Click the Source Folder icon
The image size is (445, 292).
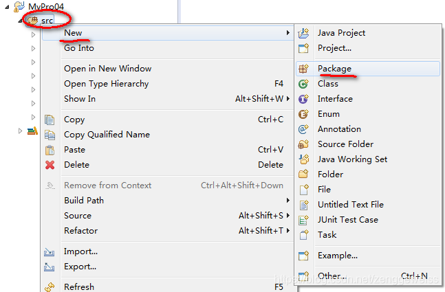point(303,144)
